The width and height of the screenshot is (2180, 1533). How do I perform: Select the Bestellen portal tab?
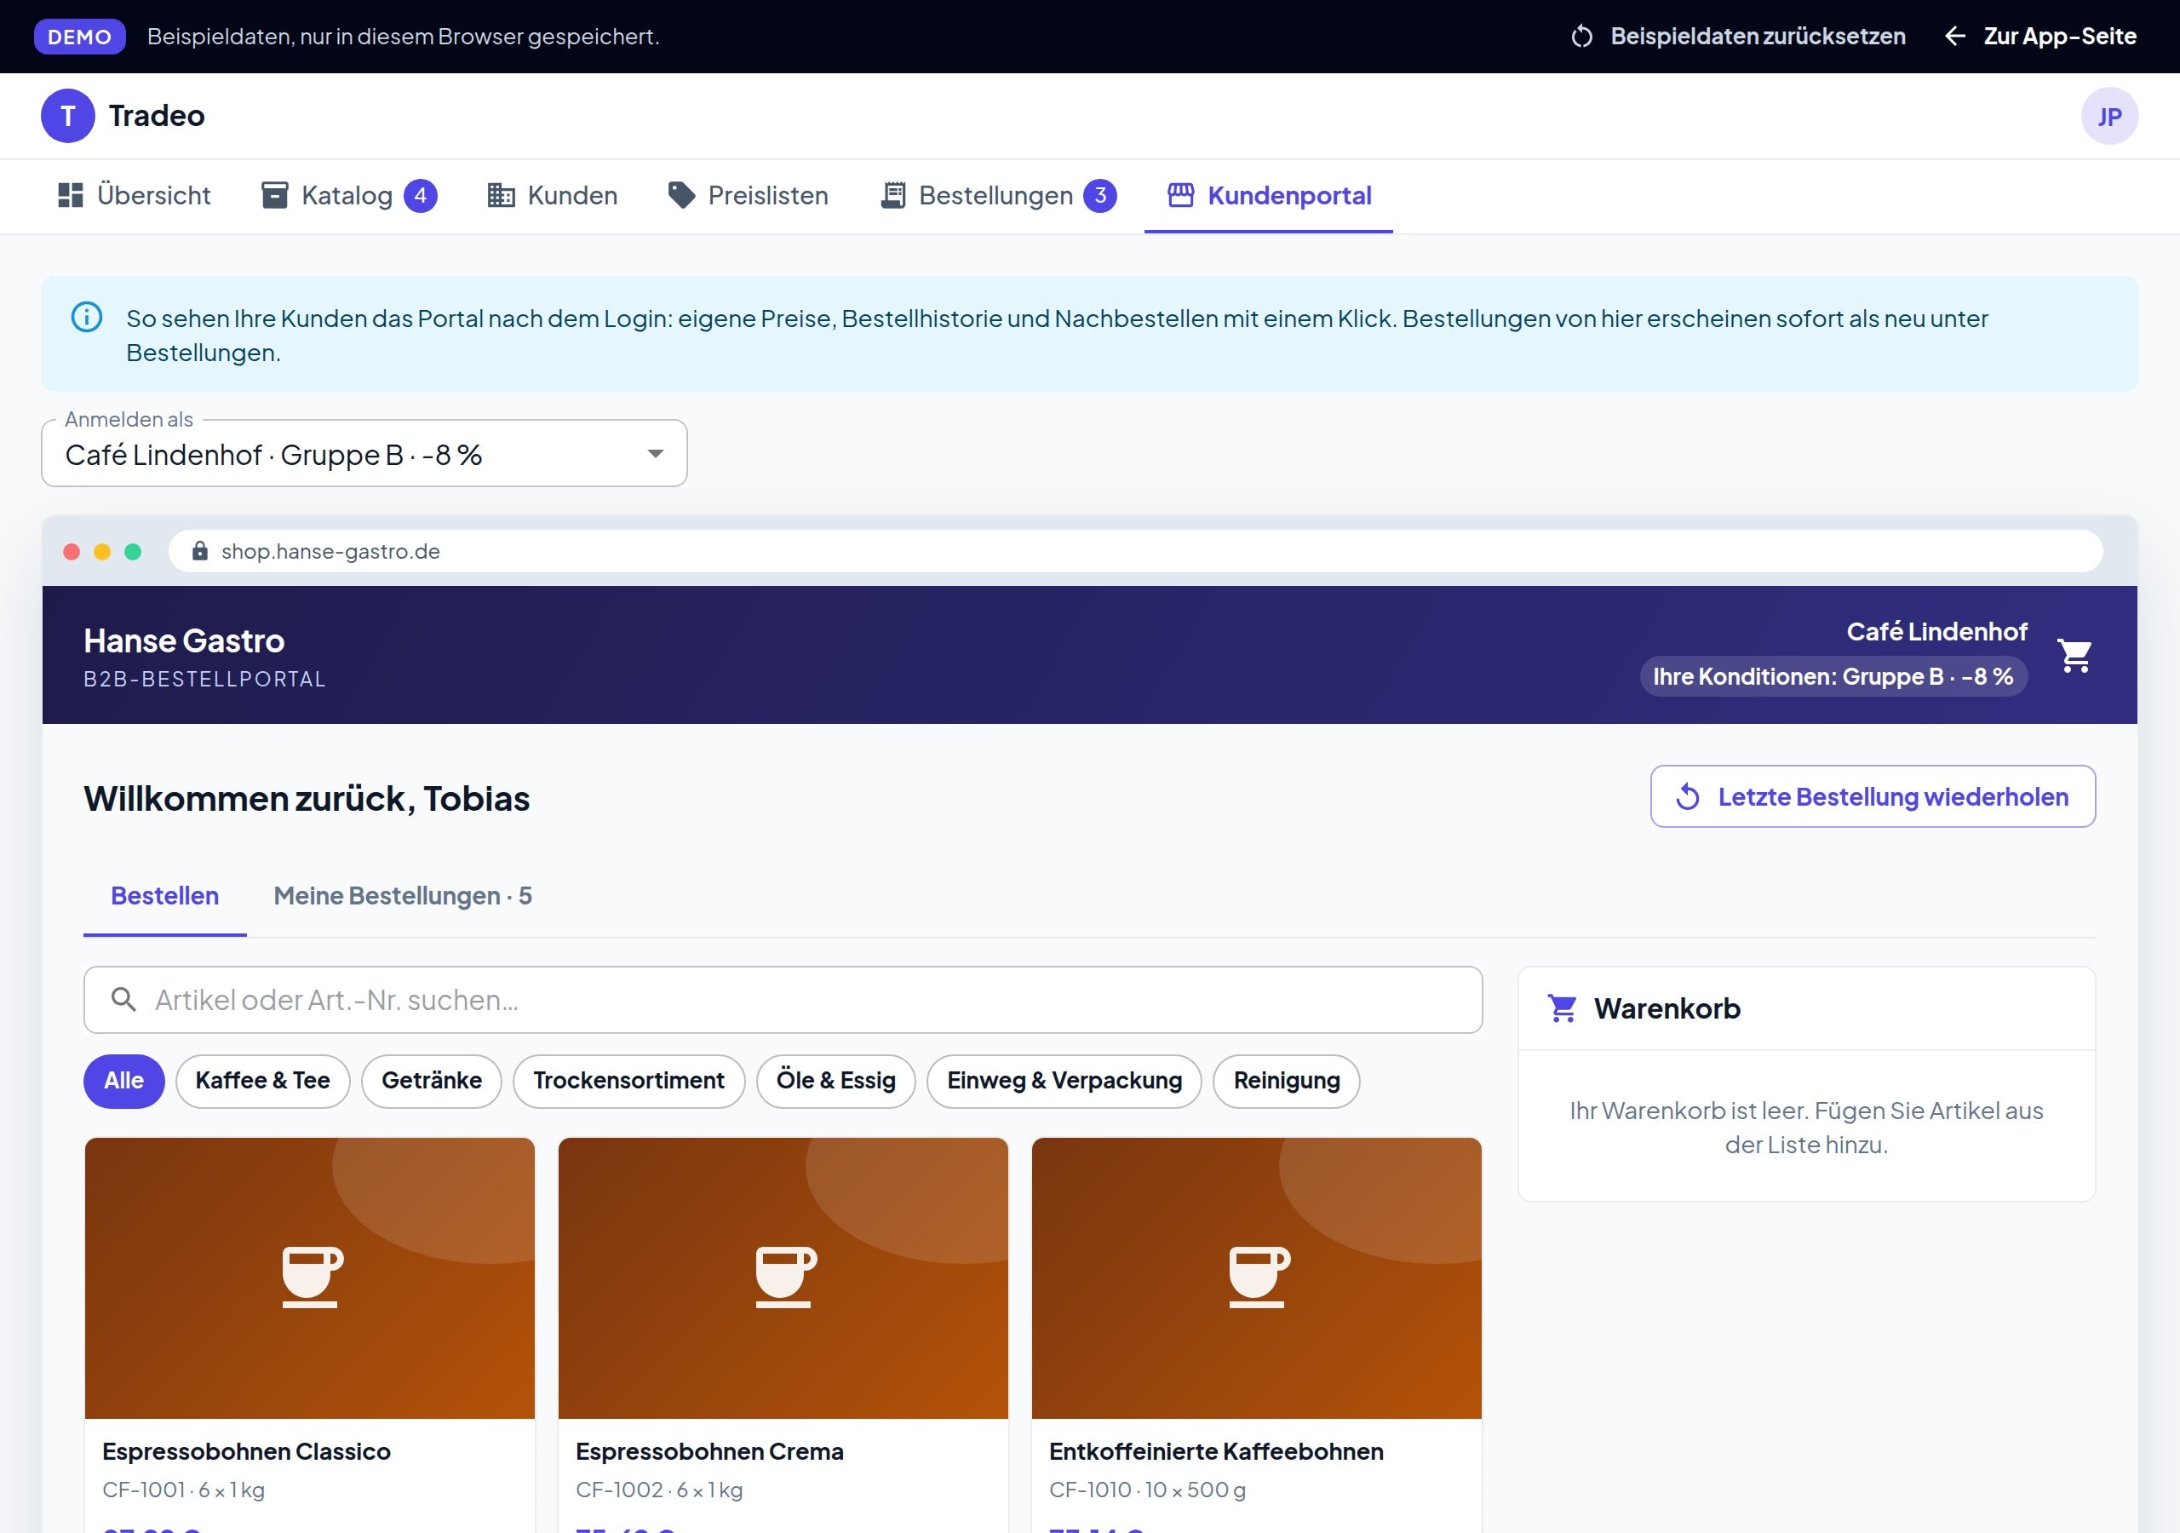[165, 896]
